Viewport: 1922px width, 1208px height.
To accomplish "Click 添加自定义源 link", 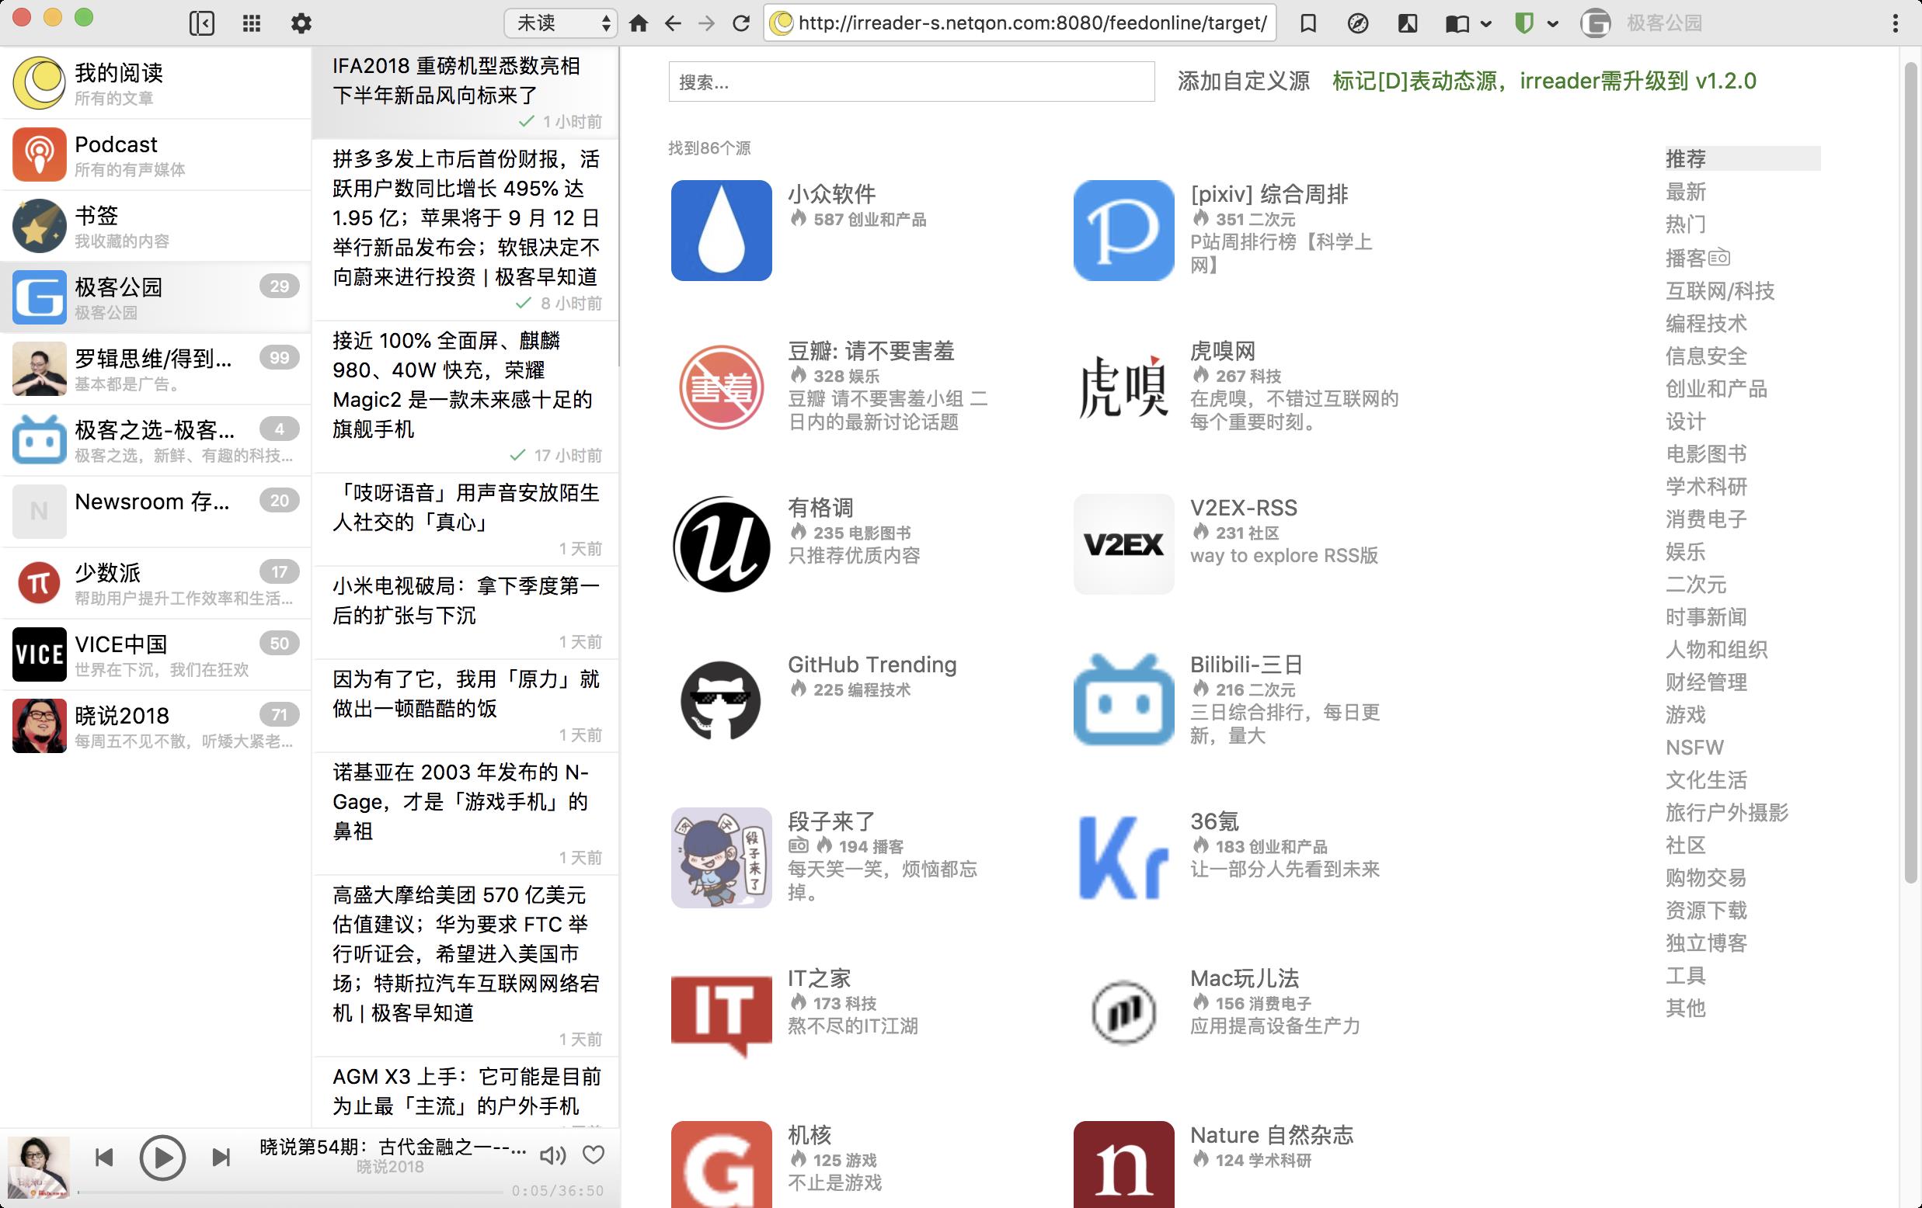I will (1244, 82).
